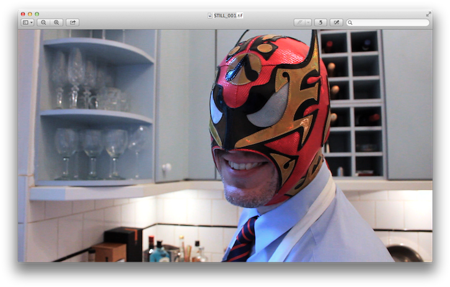
Task: Click the document proxy icon in title
Action: tap(210, 14)
